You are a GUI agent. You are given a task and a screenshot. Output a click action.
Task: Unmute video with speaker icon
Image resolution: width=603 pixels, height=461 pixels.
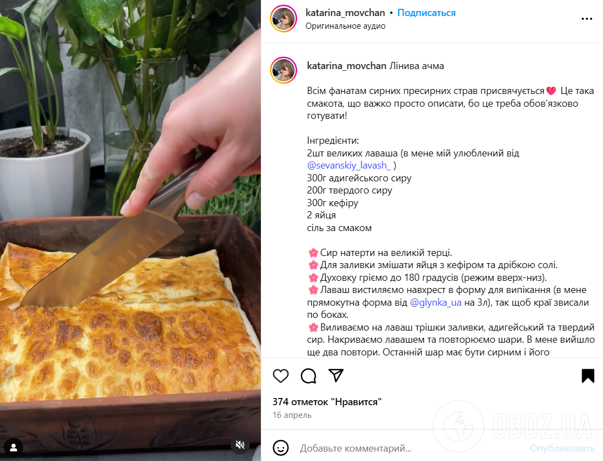coord(240,445)
